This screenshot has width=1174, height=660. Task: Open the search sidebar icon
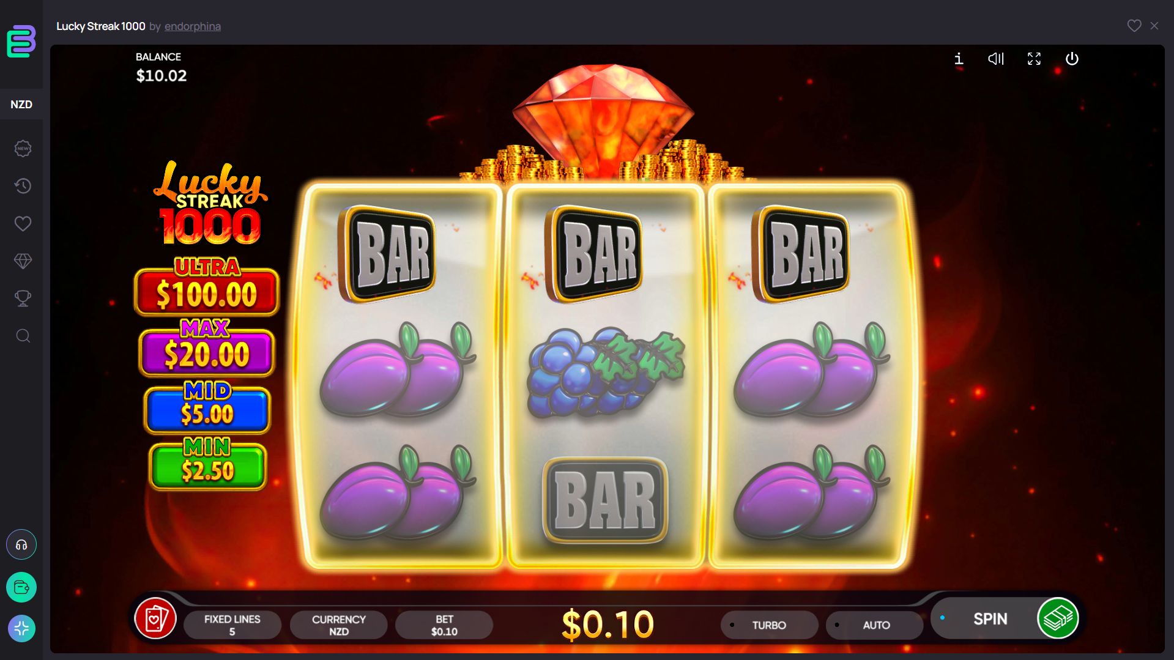(23, 336)
